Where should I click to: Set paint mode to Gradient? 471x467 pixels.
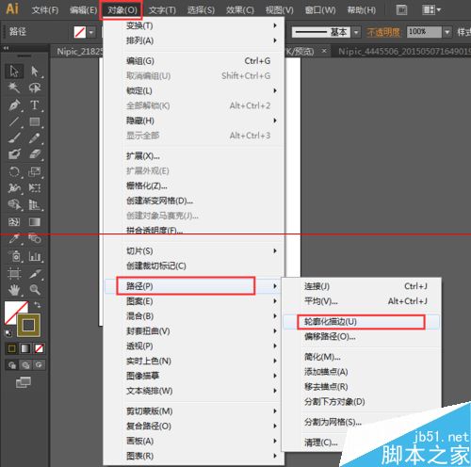coord(25,348)
